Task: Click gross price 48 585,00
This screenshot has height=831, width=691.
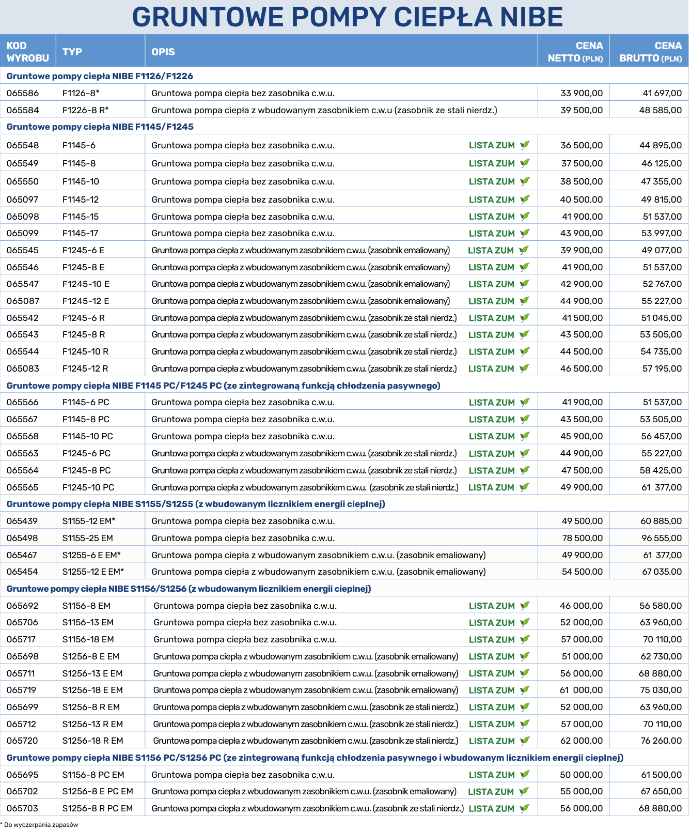Action: [661, 110]
